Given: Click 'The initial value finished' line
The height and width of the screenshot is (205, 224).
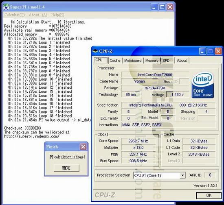Looking at the screenshot, I should 50,38.
